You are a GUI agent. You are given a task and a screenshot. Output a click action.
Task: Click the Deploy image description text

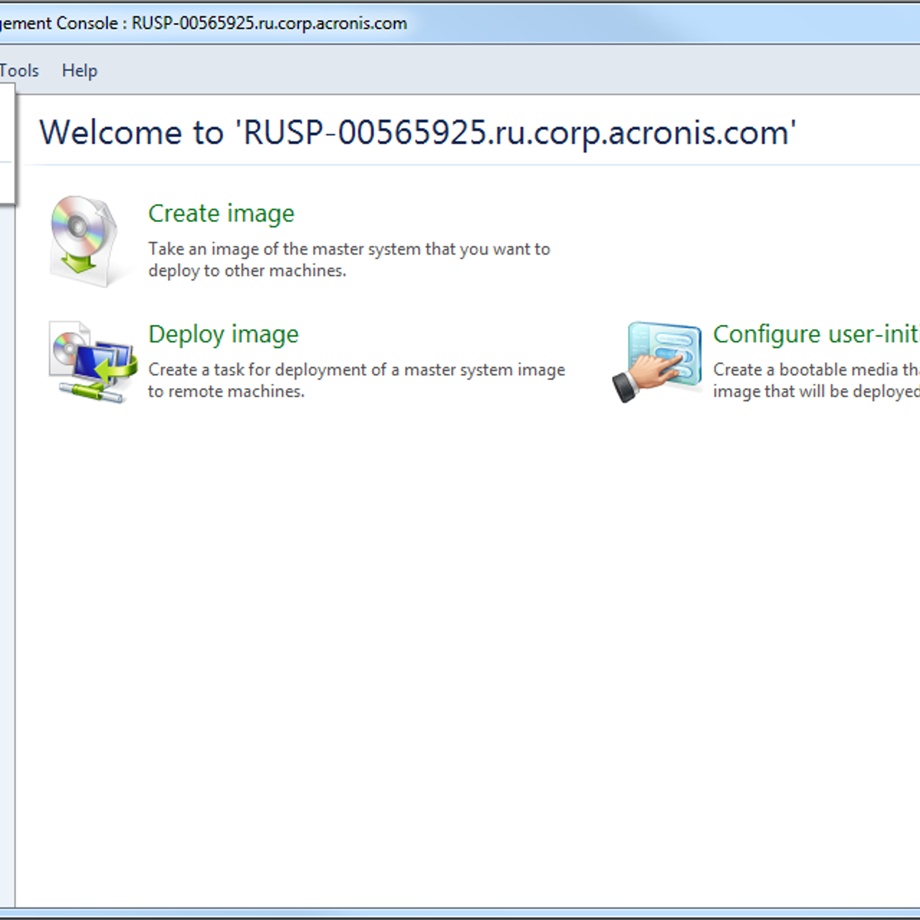coord(356,381)
